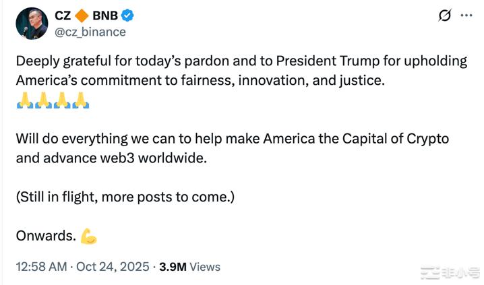
Task: Open CZ's profile picture avatar
Action: pyautogui.click(x=31, y=22)
